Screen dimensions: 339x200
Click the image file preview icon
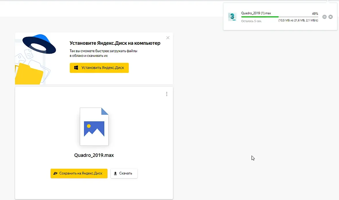click(x=94, y=127)
